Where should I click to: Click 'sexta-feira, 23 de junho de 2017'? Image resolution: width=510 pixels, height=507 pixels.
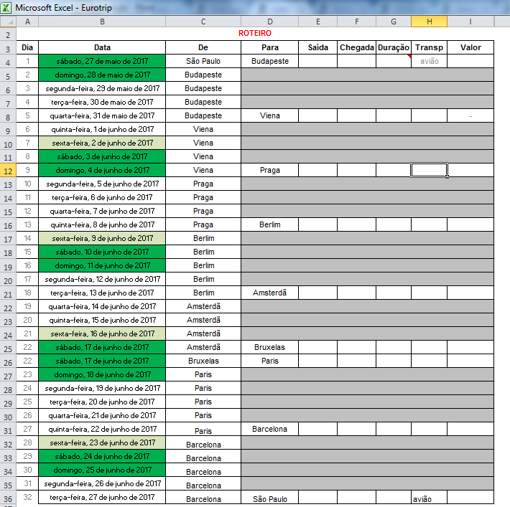pyautogui.click(x=102, y=442)
